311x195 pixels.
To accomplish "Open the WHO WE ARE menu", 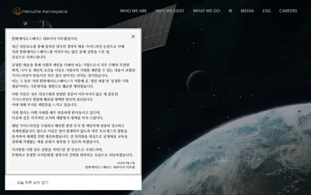I will click(133, 11).
